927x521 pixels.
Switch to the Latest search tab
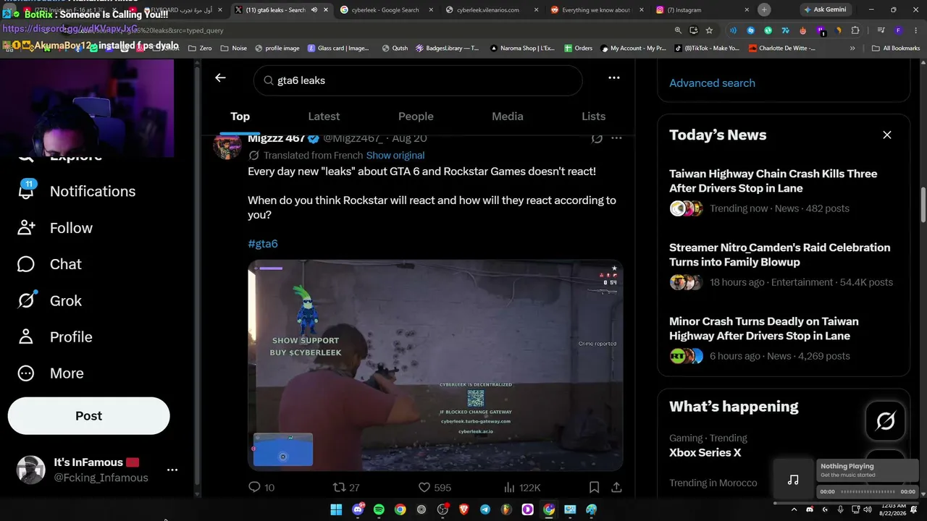pyautogui.click(x=324, y=117)
